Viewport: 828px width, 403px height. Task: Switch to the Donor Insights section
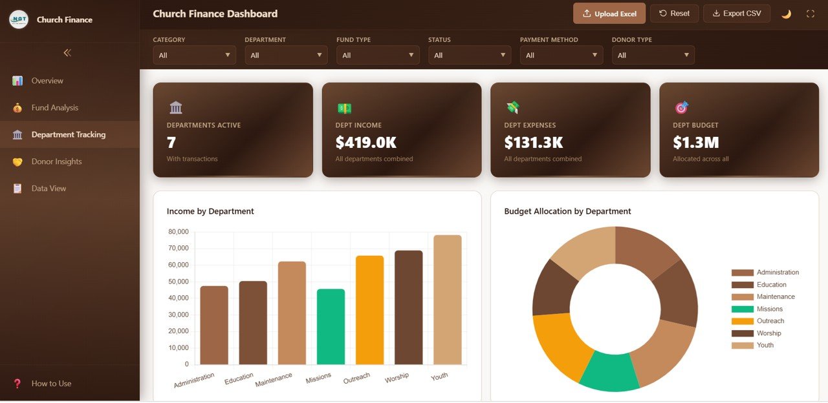coord(56,161)
